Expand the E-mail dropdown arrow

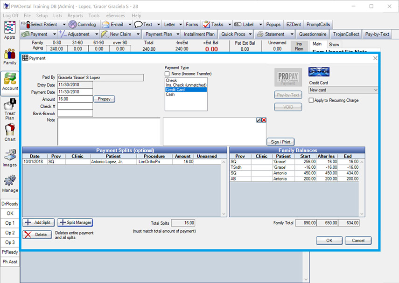click(130, 24)
